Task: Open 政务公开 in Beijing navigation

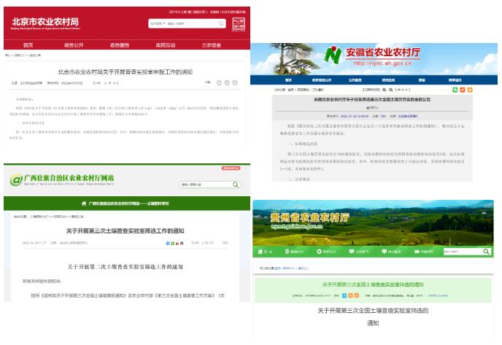Action: coord(74,45)
